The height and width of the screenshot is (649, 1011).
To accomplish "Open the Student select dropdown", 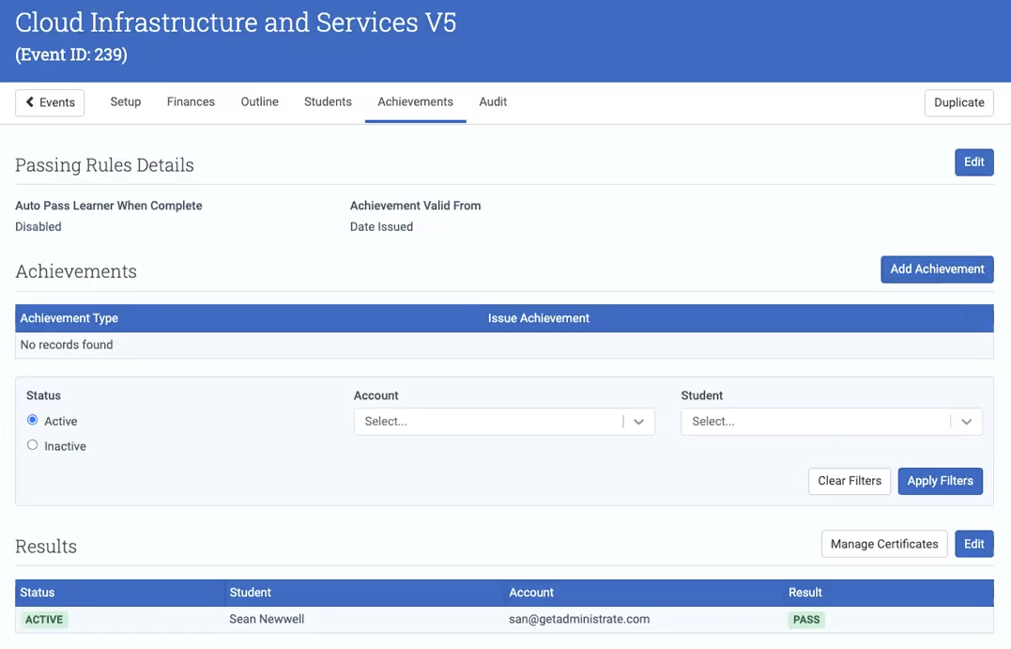I will click(831, 422).
